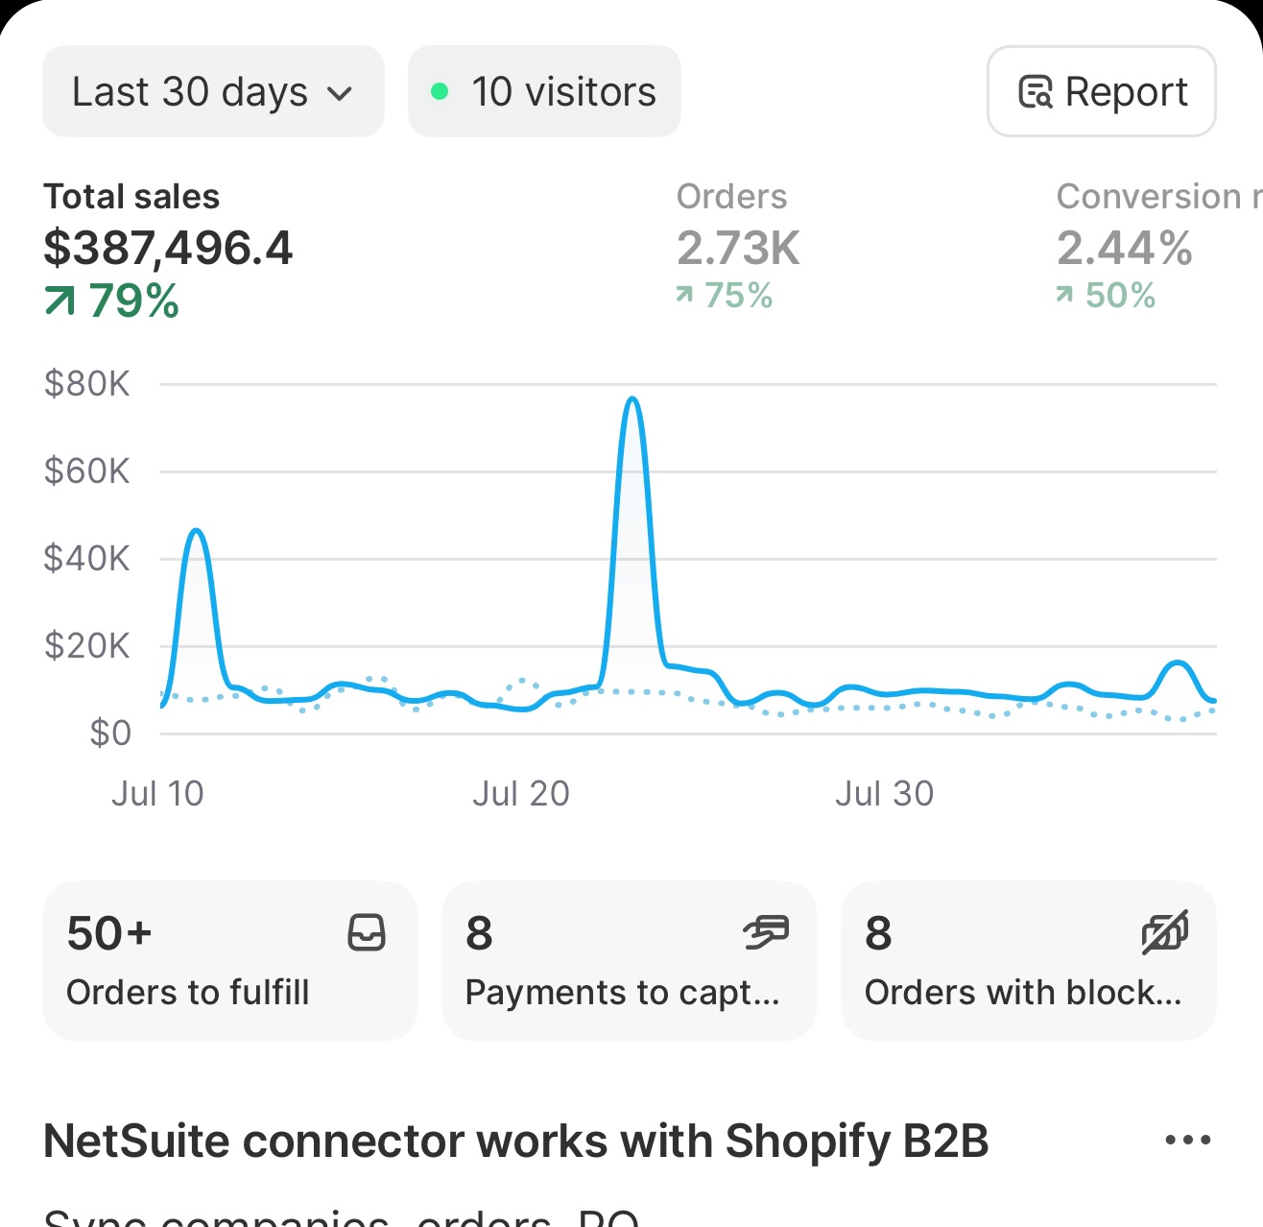The width and height of the screenshot is (1263, 1227).
Task: Open the Report view
Action: [x=1101, y=91]
